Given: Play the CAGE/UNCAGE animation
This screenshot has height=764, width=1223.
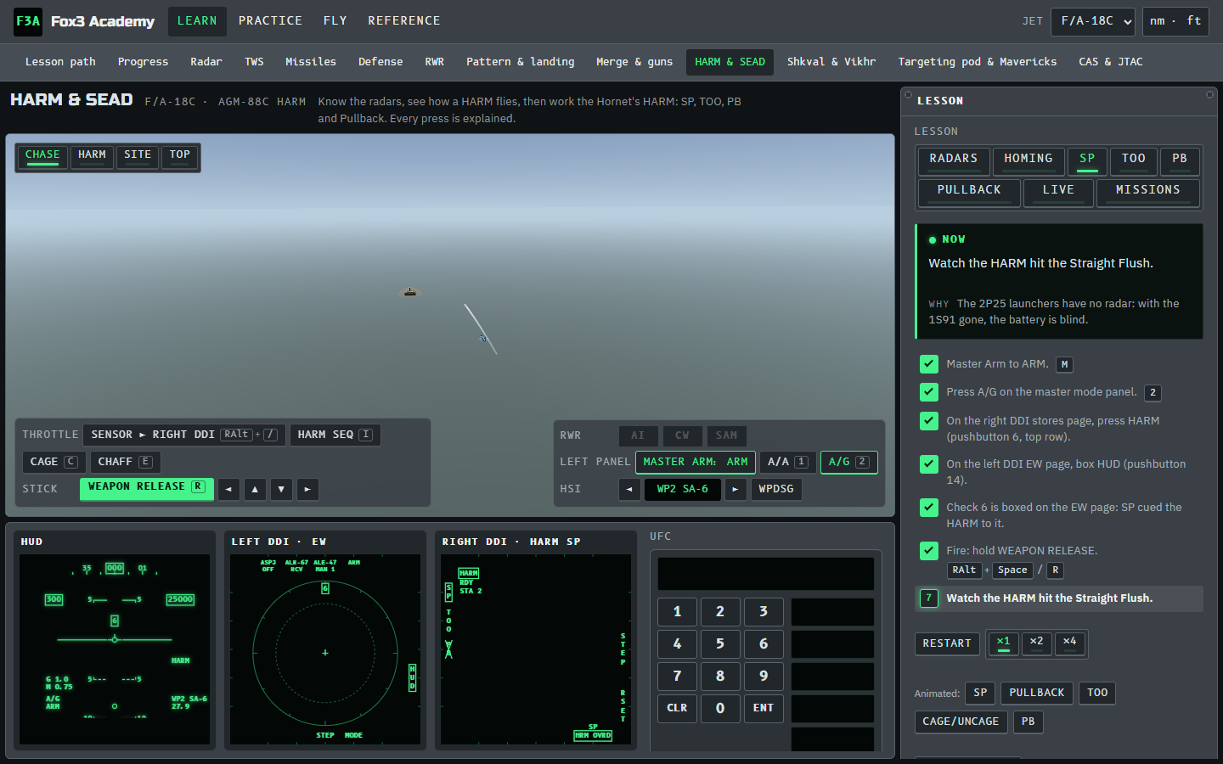Looking at the screenshot, I should click(x=961, y=722).
